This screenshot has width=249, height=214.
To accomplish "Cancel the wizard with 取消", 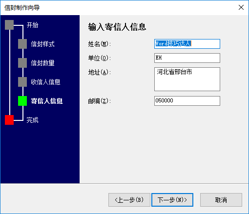I will [x=221, y=200].
